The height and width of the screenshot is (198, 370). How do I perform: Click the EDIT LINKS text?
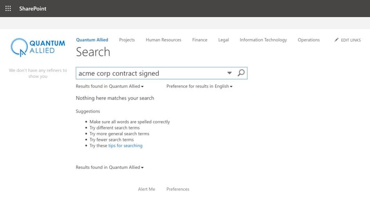pyautogui.click(x=351, y=40)
